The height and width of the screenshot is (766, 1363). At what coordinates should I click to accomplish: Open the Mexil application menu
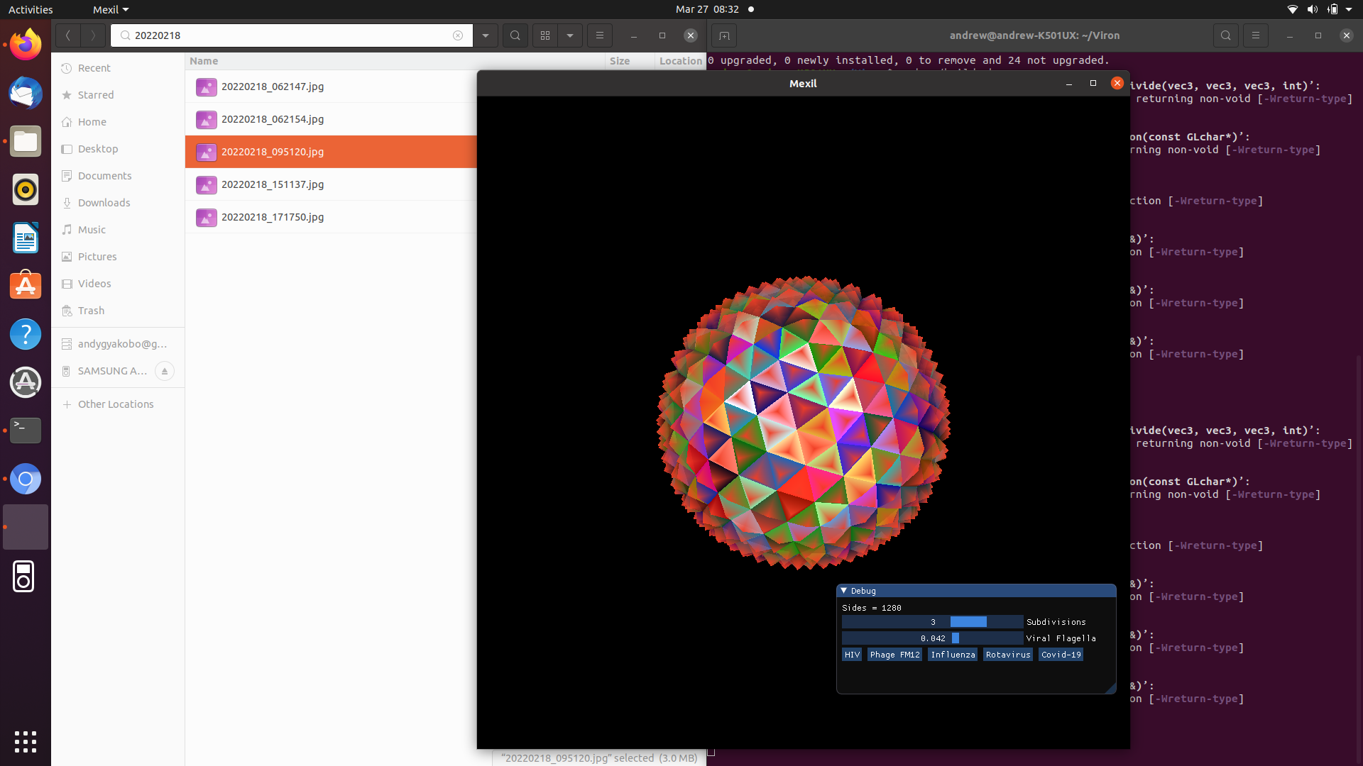(x=110, y=9)
